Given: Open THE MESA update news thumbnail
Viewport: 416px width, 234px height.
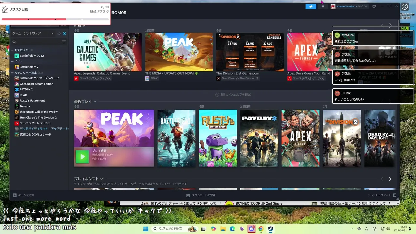Looking at the screenshot, I should 179,52.
